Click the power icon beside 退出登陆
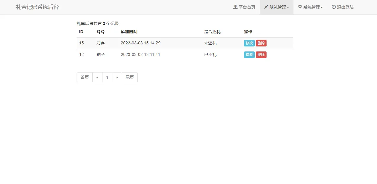The height and width of the screenshot is (184, 377). click(x=334, y=7)
